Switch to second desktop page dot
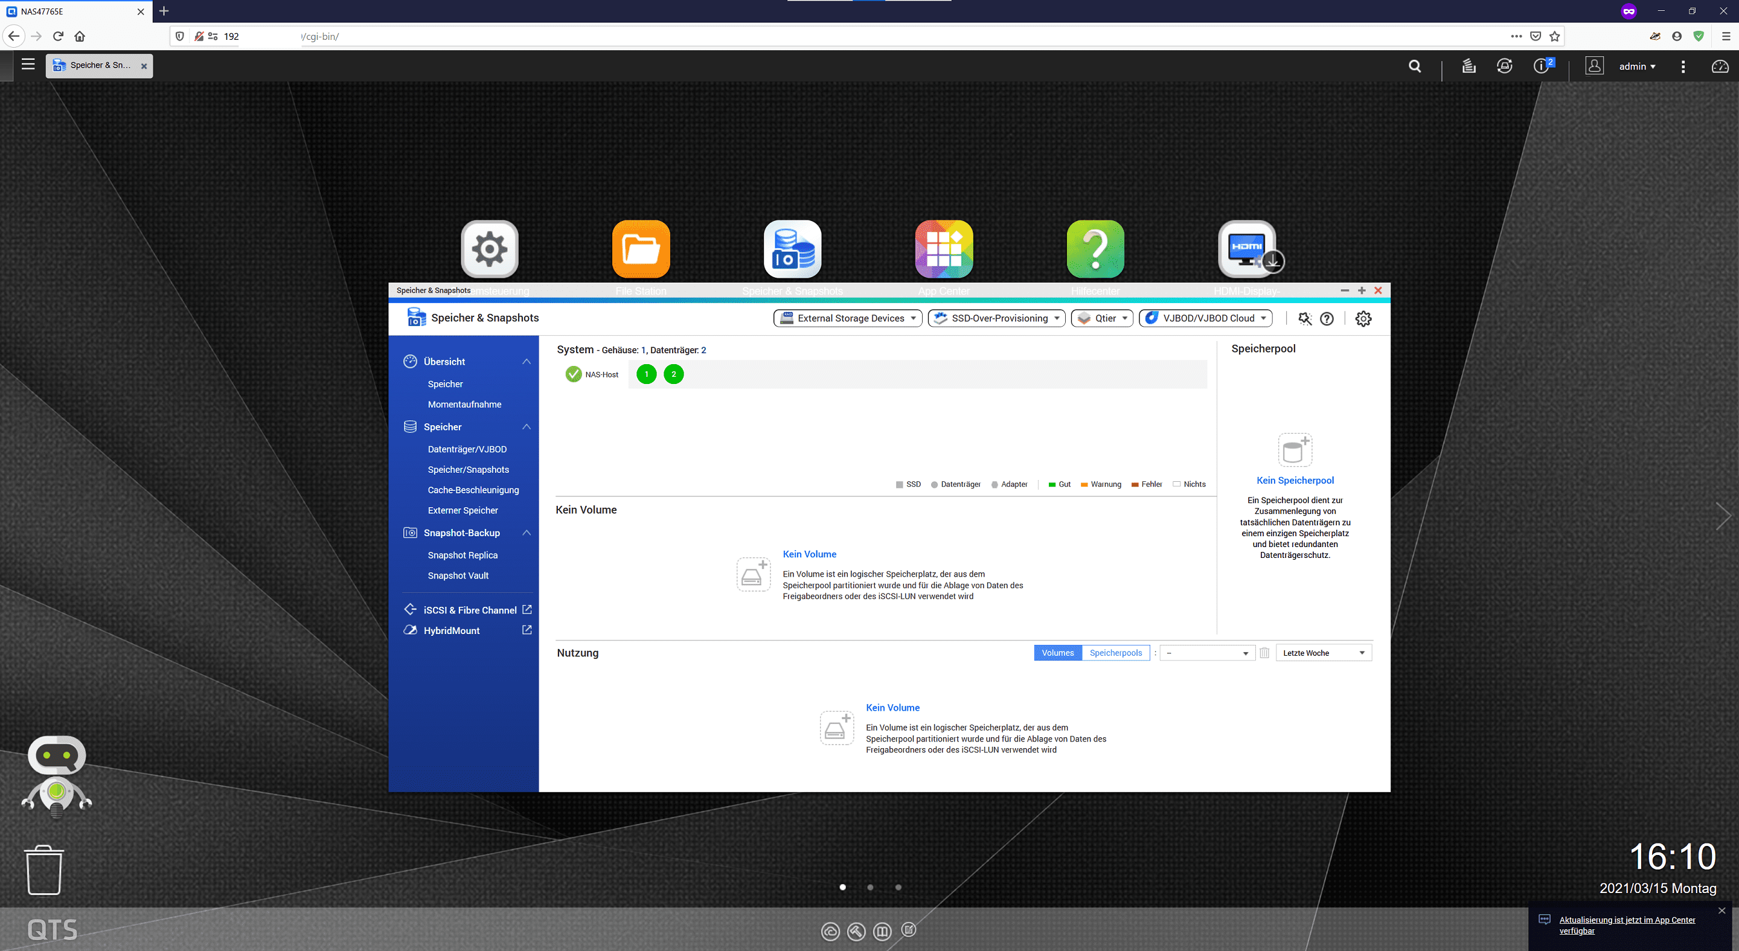This screenshot has height=951, width=1739. click(x=870, y=888)
